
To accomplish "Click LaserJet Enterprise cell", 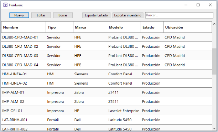I will point(124,111).
